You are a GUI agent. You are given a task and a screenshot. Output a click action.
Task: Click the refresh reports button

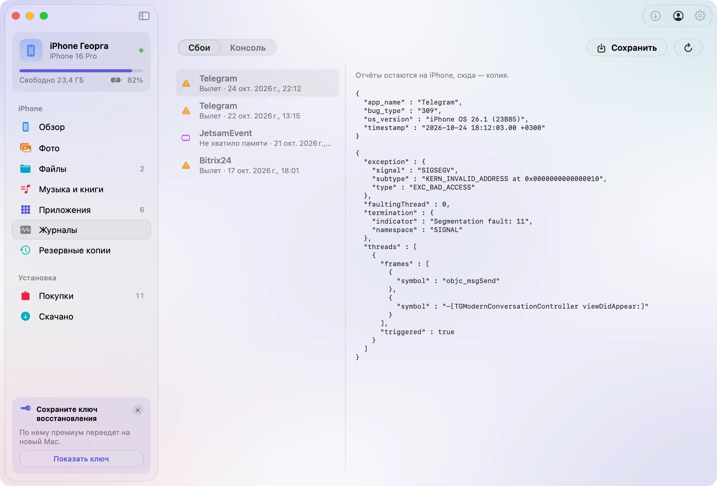point(688,47)
